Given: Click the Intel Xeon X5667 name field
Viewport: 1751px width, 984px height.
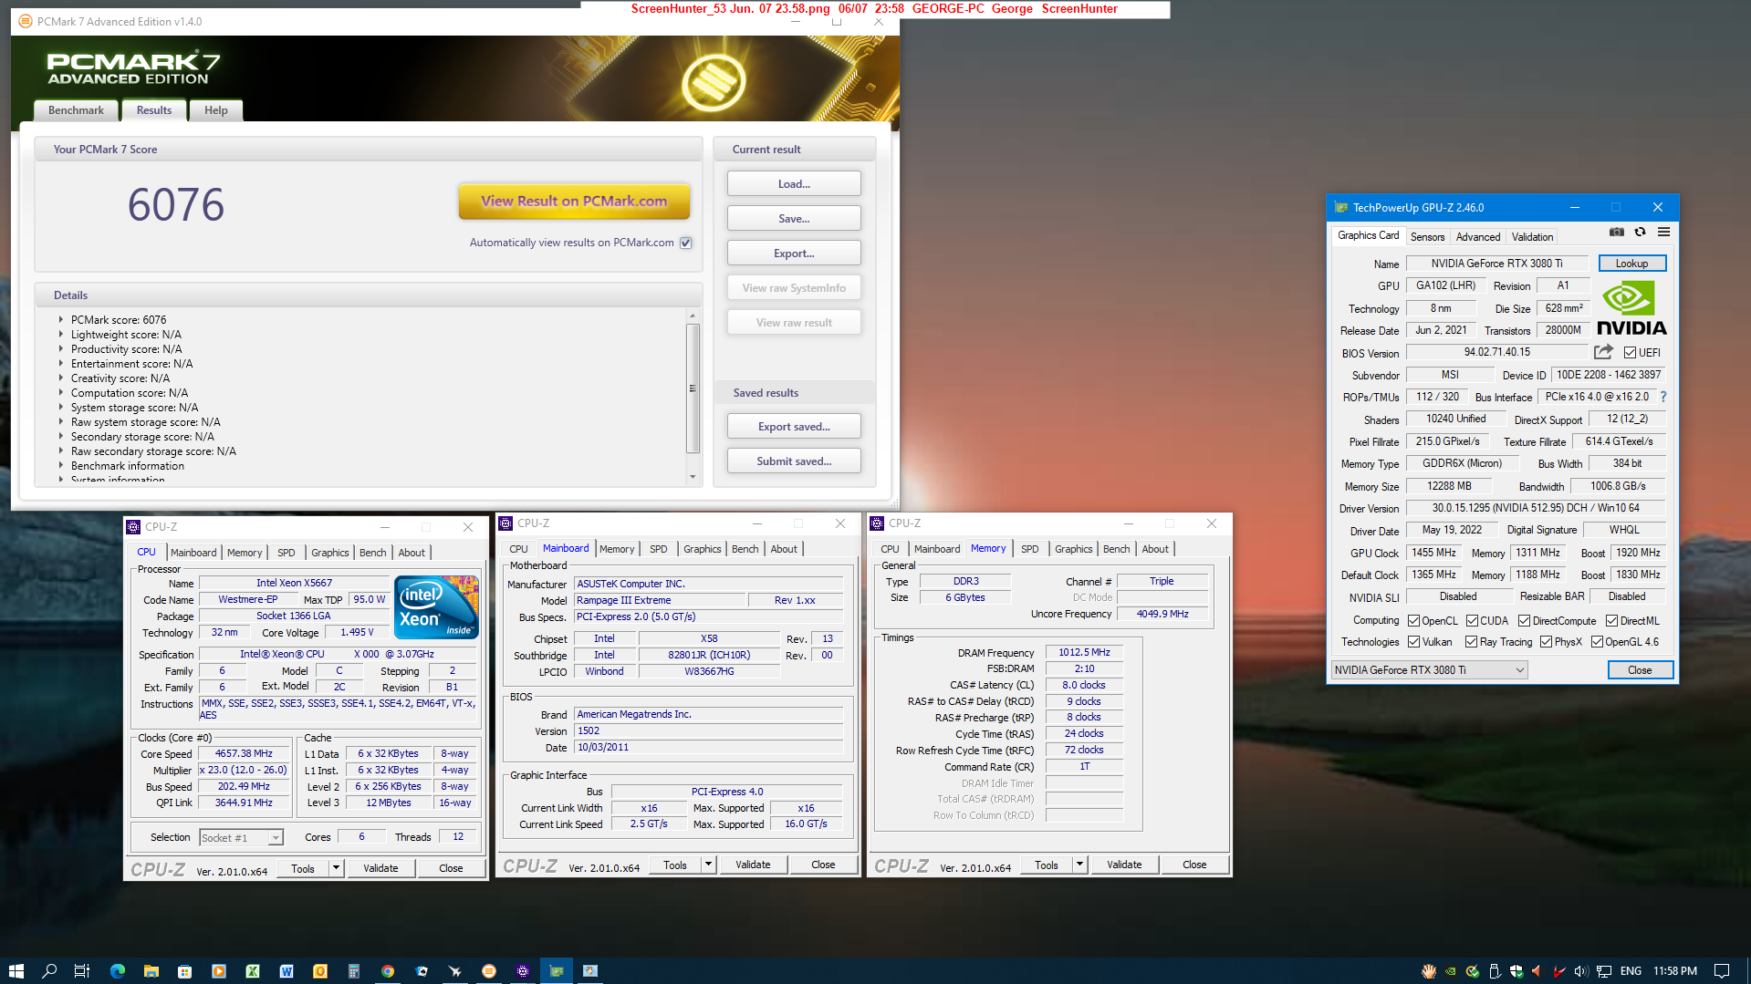Looking at the screenshot, I should 294,584.
